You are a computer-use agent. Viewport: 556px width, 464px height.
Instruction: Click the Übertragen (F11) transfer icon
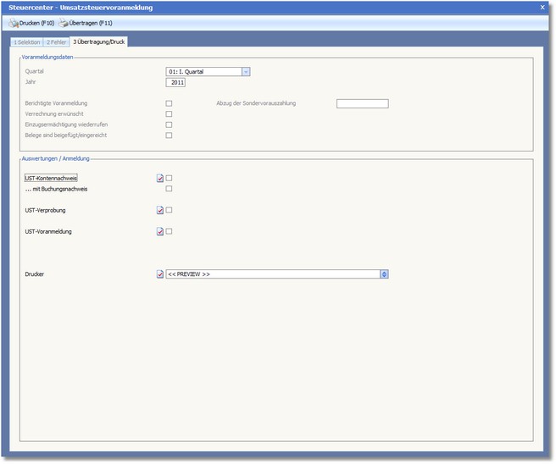(64, 23)
